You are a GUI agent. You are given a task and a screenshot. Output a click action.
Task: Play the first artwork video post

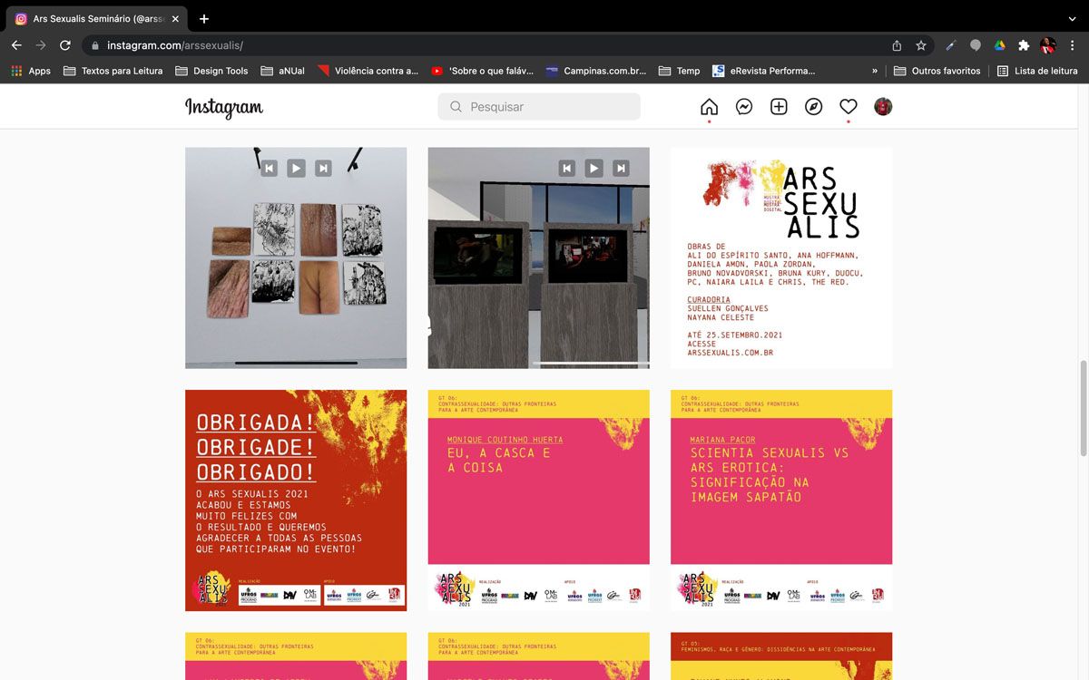pos(296,168)
